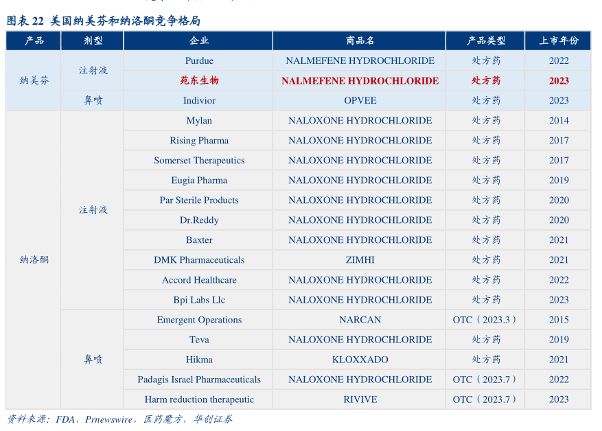Click the 'Purdue' company cell
The height and width of the screenshot is (431, 602).
(x=199, y=60)
